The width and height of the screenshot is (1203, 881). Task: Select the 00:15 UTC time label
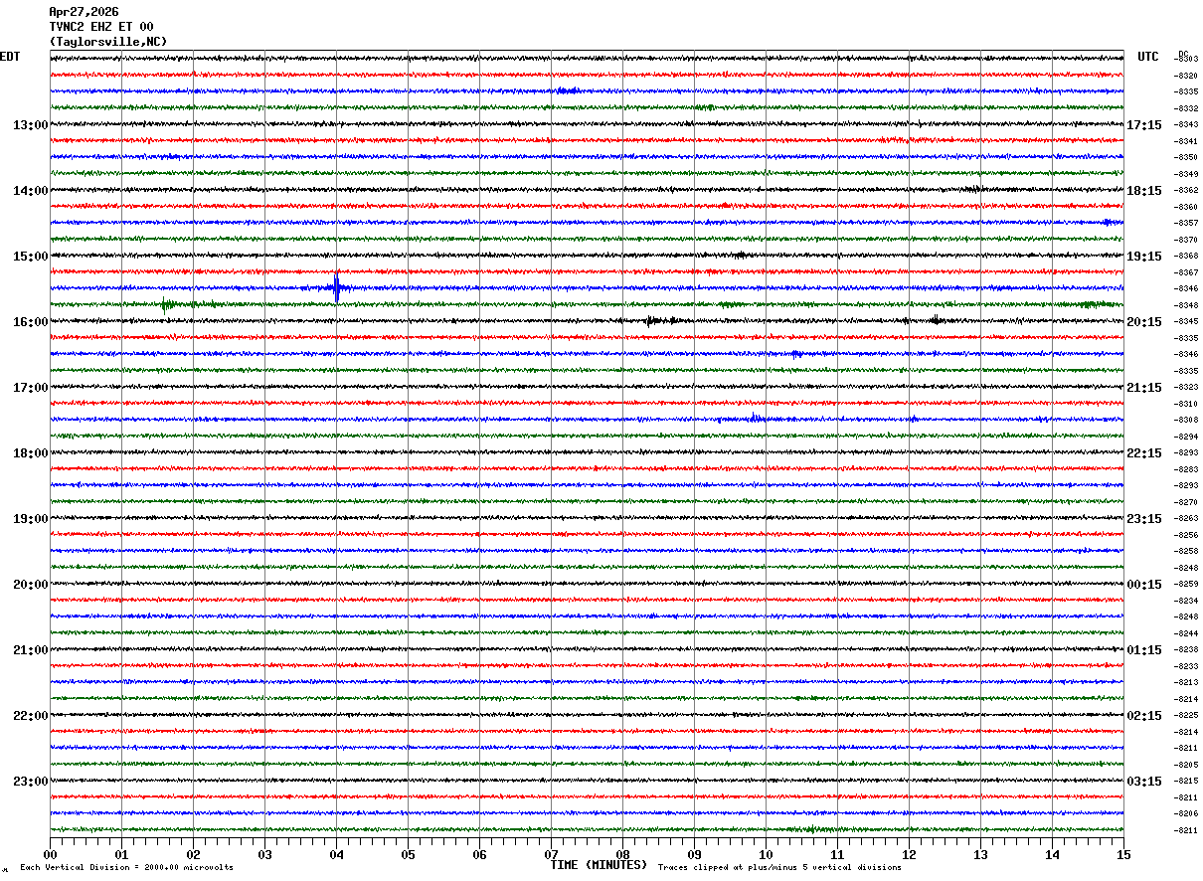pos(1144,585)
